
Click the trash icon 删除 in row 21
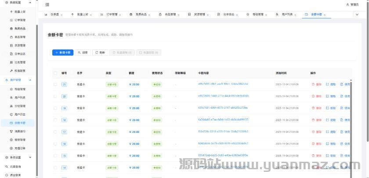click(x=316, y=84)
